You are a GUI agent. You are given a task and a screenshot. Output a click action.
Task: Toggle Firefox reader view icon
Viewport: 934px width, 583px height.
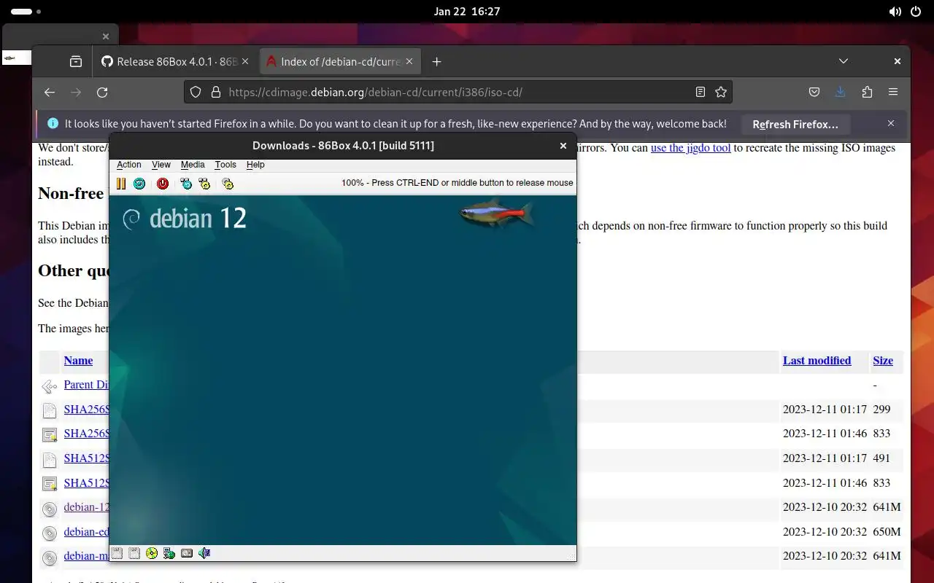pyautogui.click(x=700, y=92)
